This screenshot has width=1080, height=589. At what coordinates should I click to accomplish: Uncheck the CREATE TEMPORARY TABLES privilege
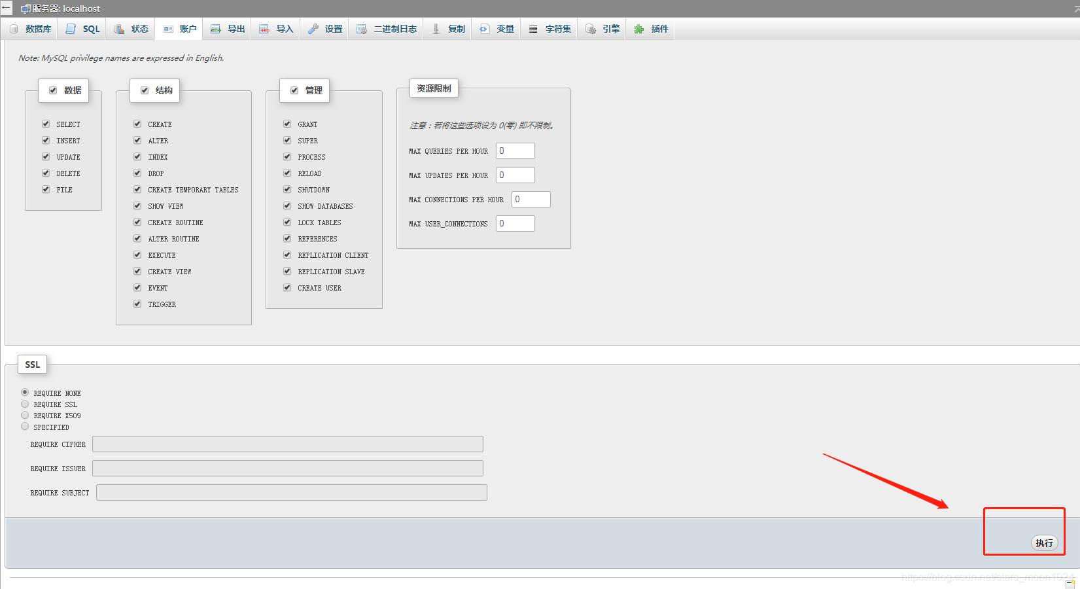pos(137,189)
